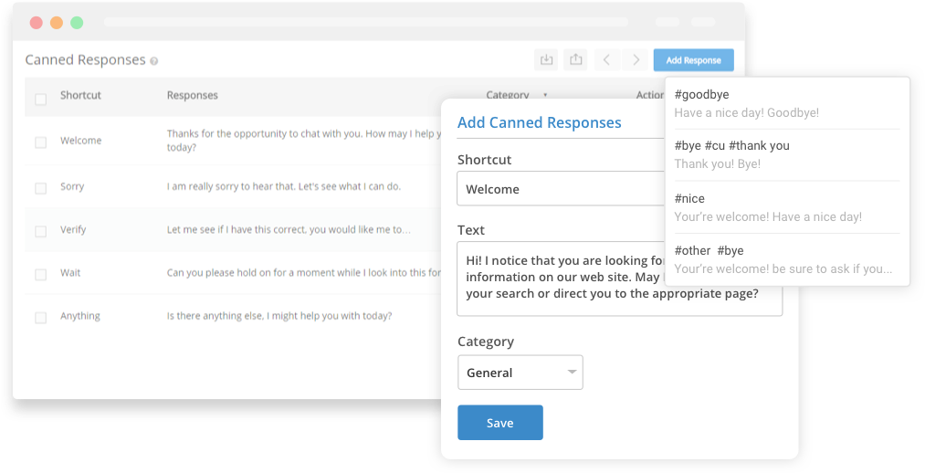Select the Verify row checkbox
The width and height of the screenshot is (925, 473).
tap(40, 231)
